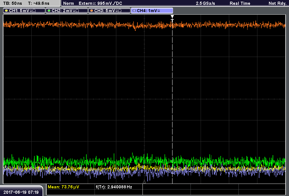This screenshot has width=289, height=196.
Task: Click the Norm trigger mode label
Action: pyautogui.click(x=69, y=3)
